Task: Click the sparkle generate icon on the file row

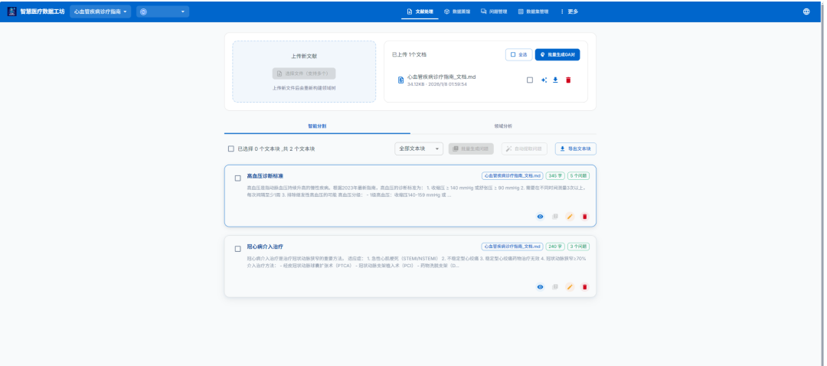Action: click(x=544, y=80)
